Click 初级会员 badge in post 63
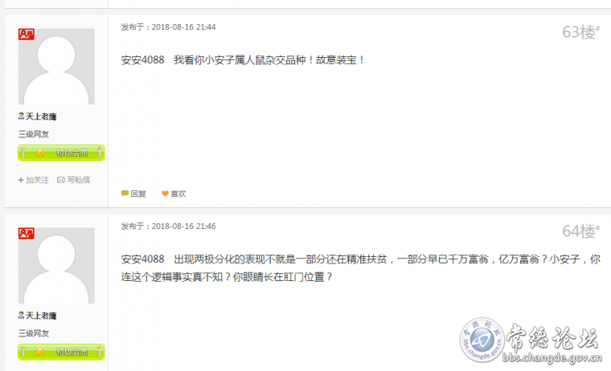This screenshot has height=371, width=611. 61,153
